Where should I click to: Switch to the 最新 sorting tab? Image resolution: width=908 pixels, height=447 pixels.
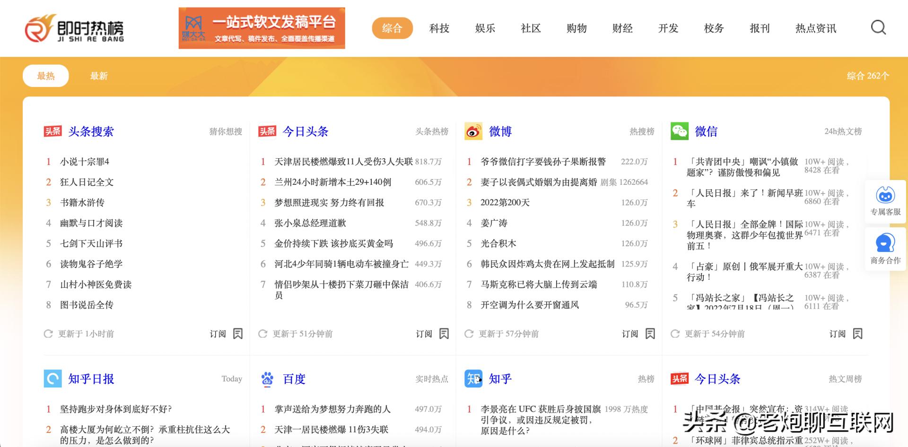98,76
